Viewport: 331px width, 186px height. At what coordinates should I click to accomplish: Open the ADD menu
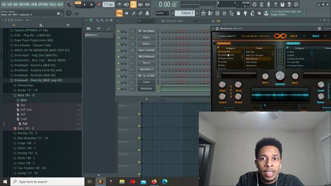click(16, 4)
